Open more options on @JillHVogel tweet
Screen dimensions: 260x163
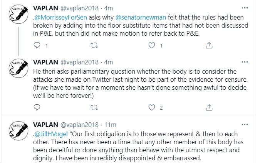[245, 125]
